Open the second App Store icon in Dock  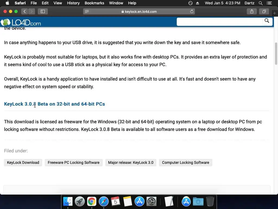tap(186, 202)
